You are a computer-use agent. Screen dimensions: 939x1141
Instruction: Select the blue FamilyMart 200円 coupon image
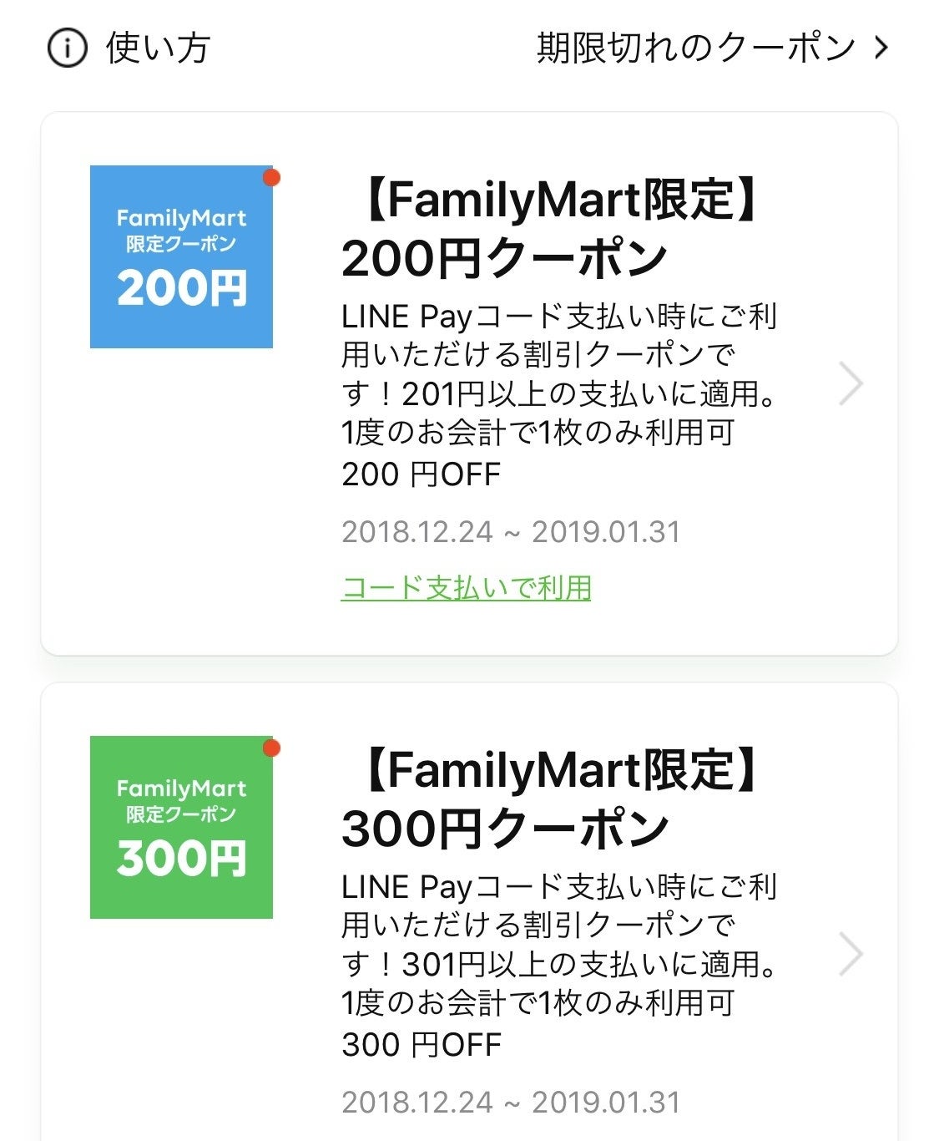pos(181,256)
